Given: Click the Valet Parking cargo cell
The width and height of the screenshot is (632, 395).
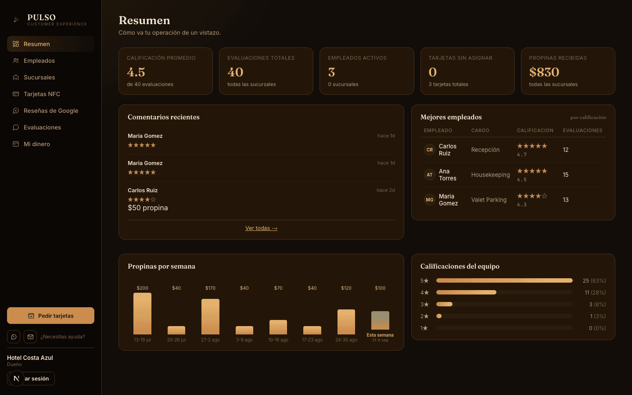Looking at the screenshot, I should [489, 200].
